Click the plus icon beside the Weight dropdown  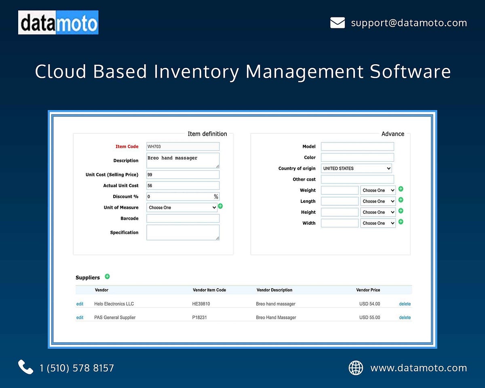tap(401, 189)
